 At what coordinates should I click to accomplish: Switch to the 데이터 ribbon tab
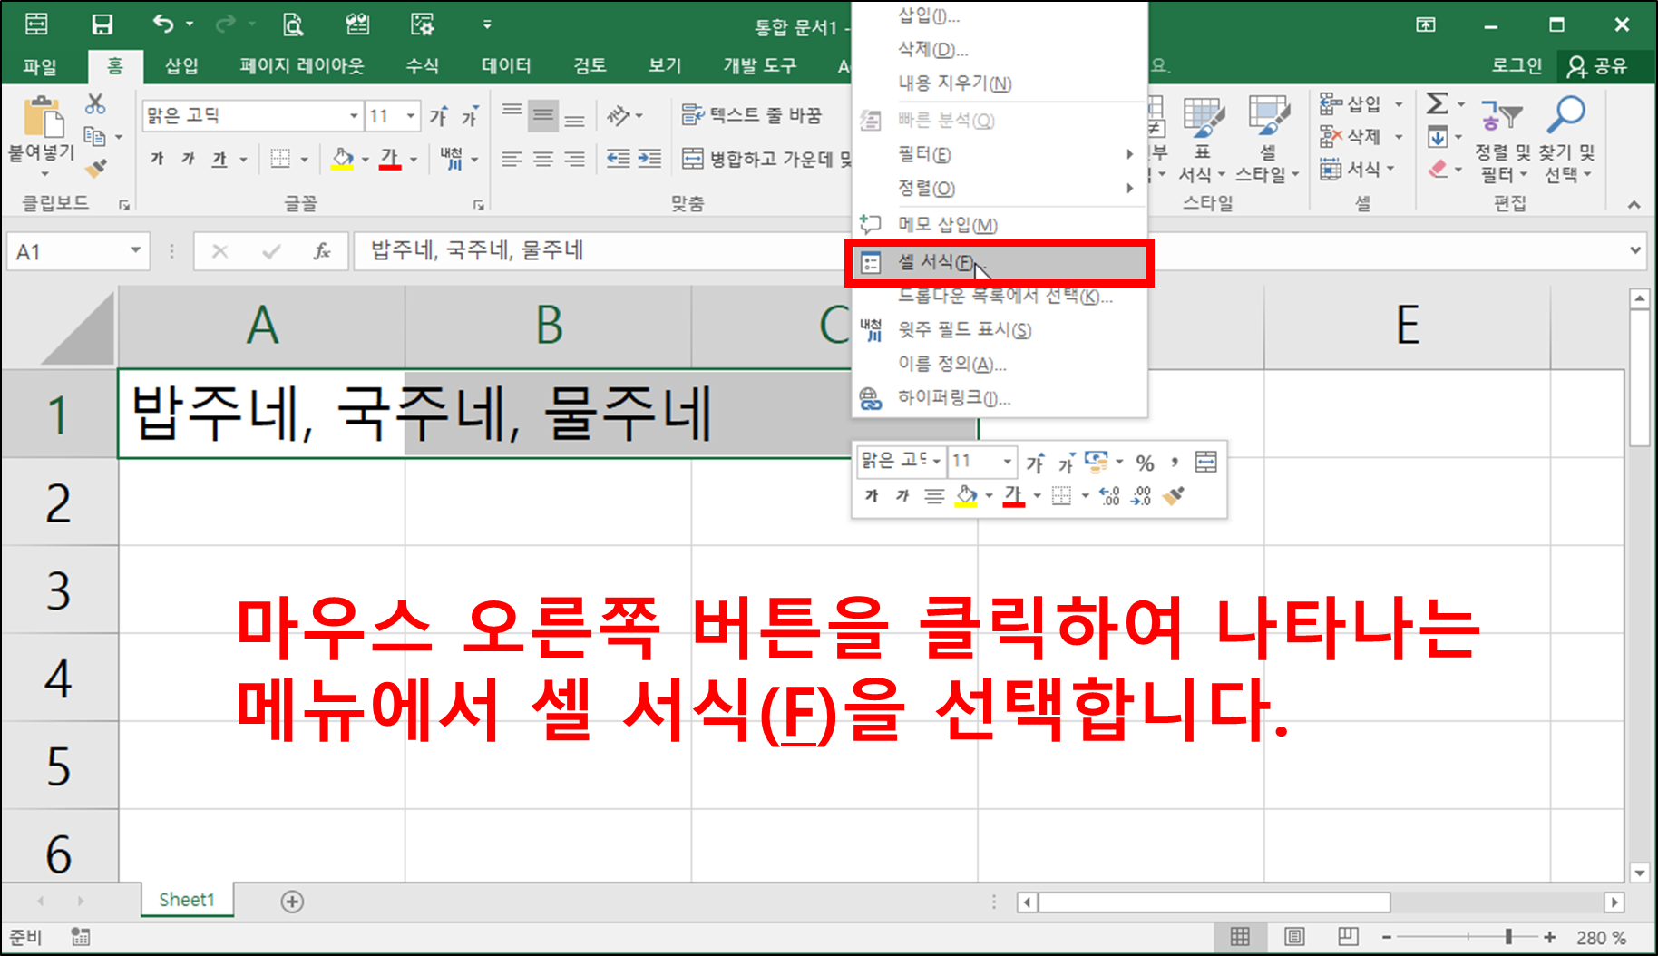coord(505,65)
